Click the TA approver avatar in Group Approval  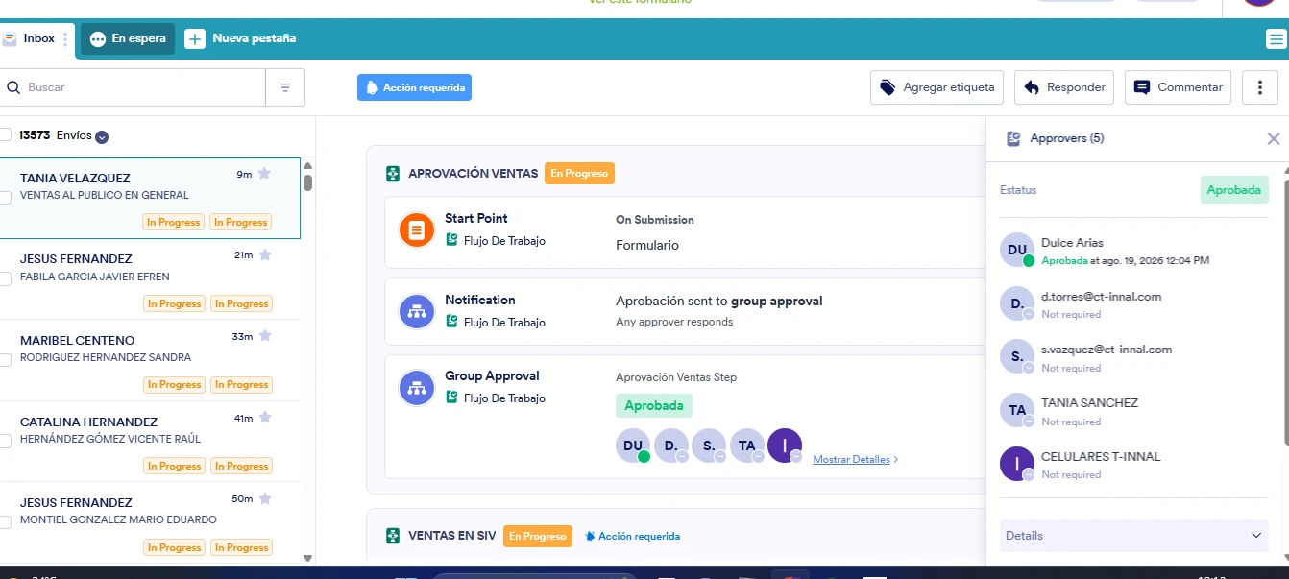747,446
